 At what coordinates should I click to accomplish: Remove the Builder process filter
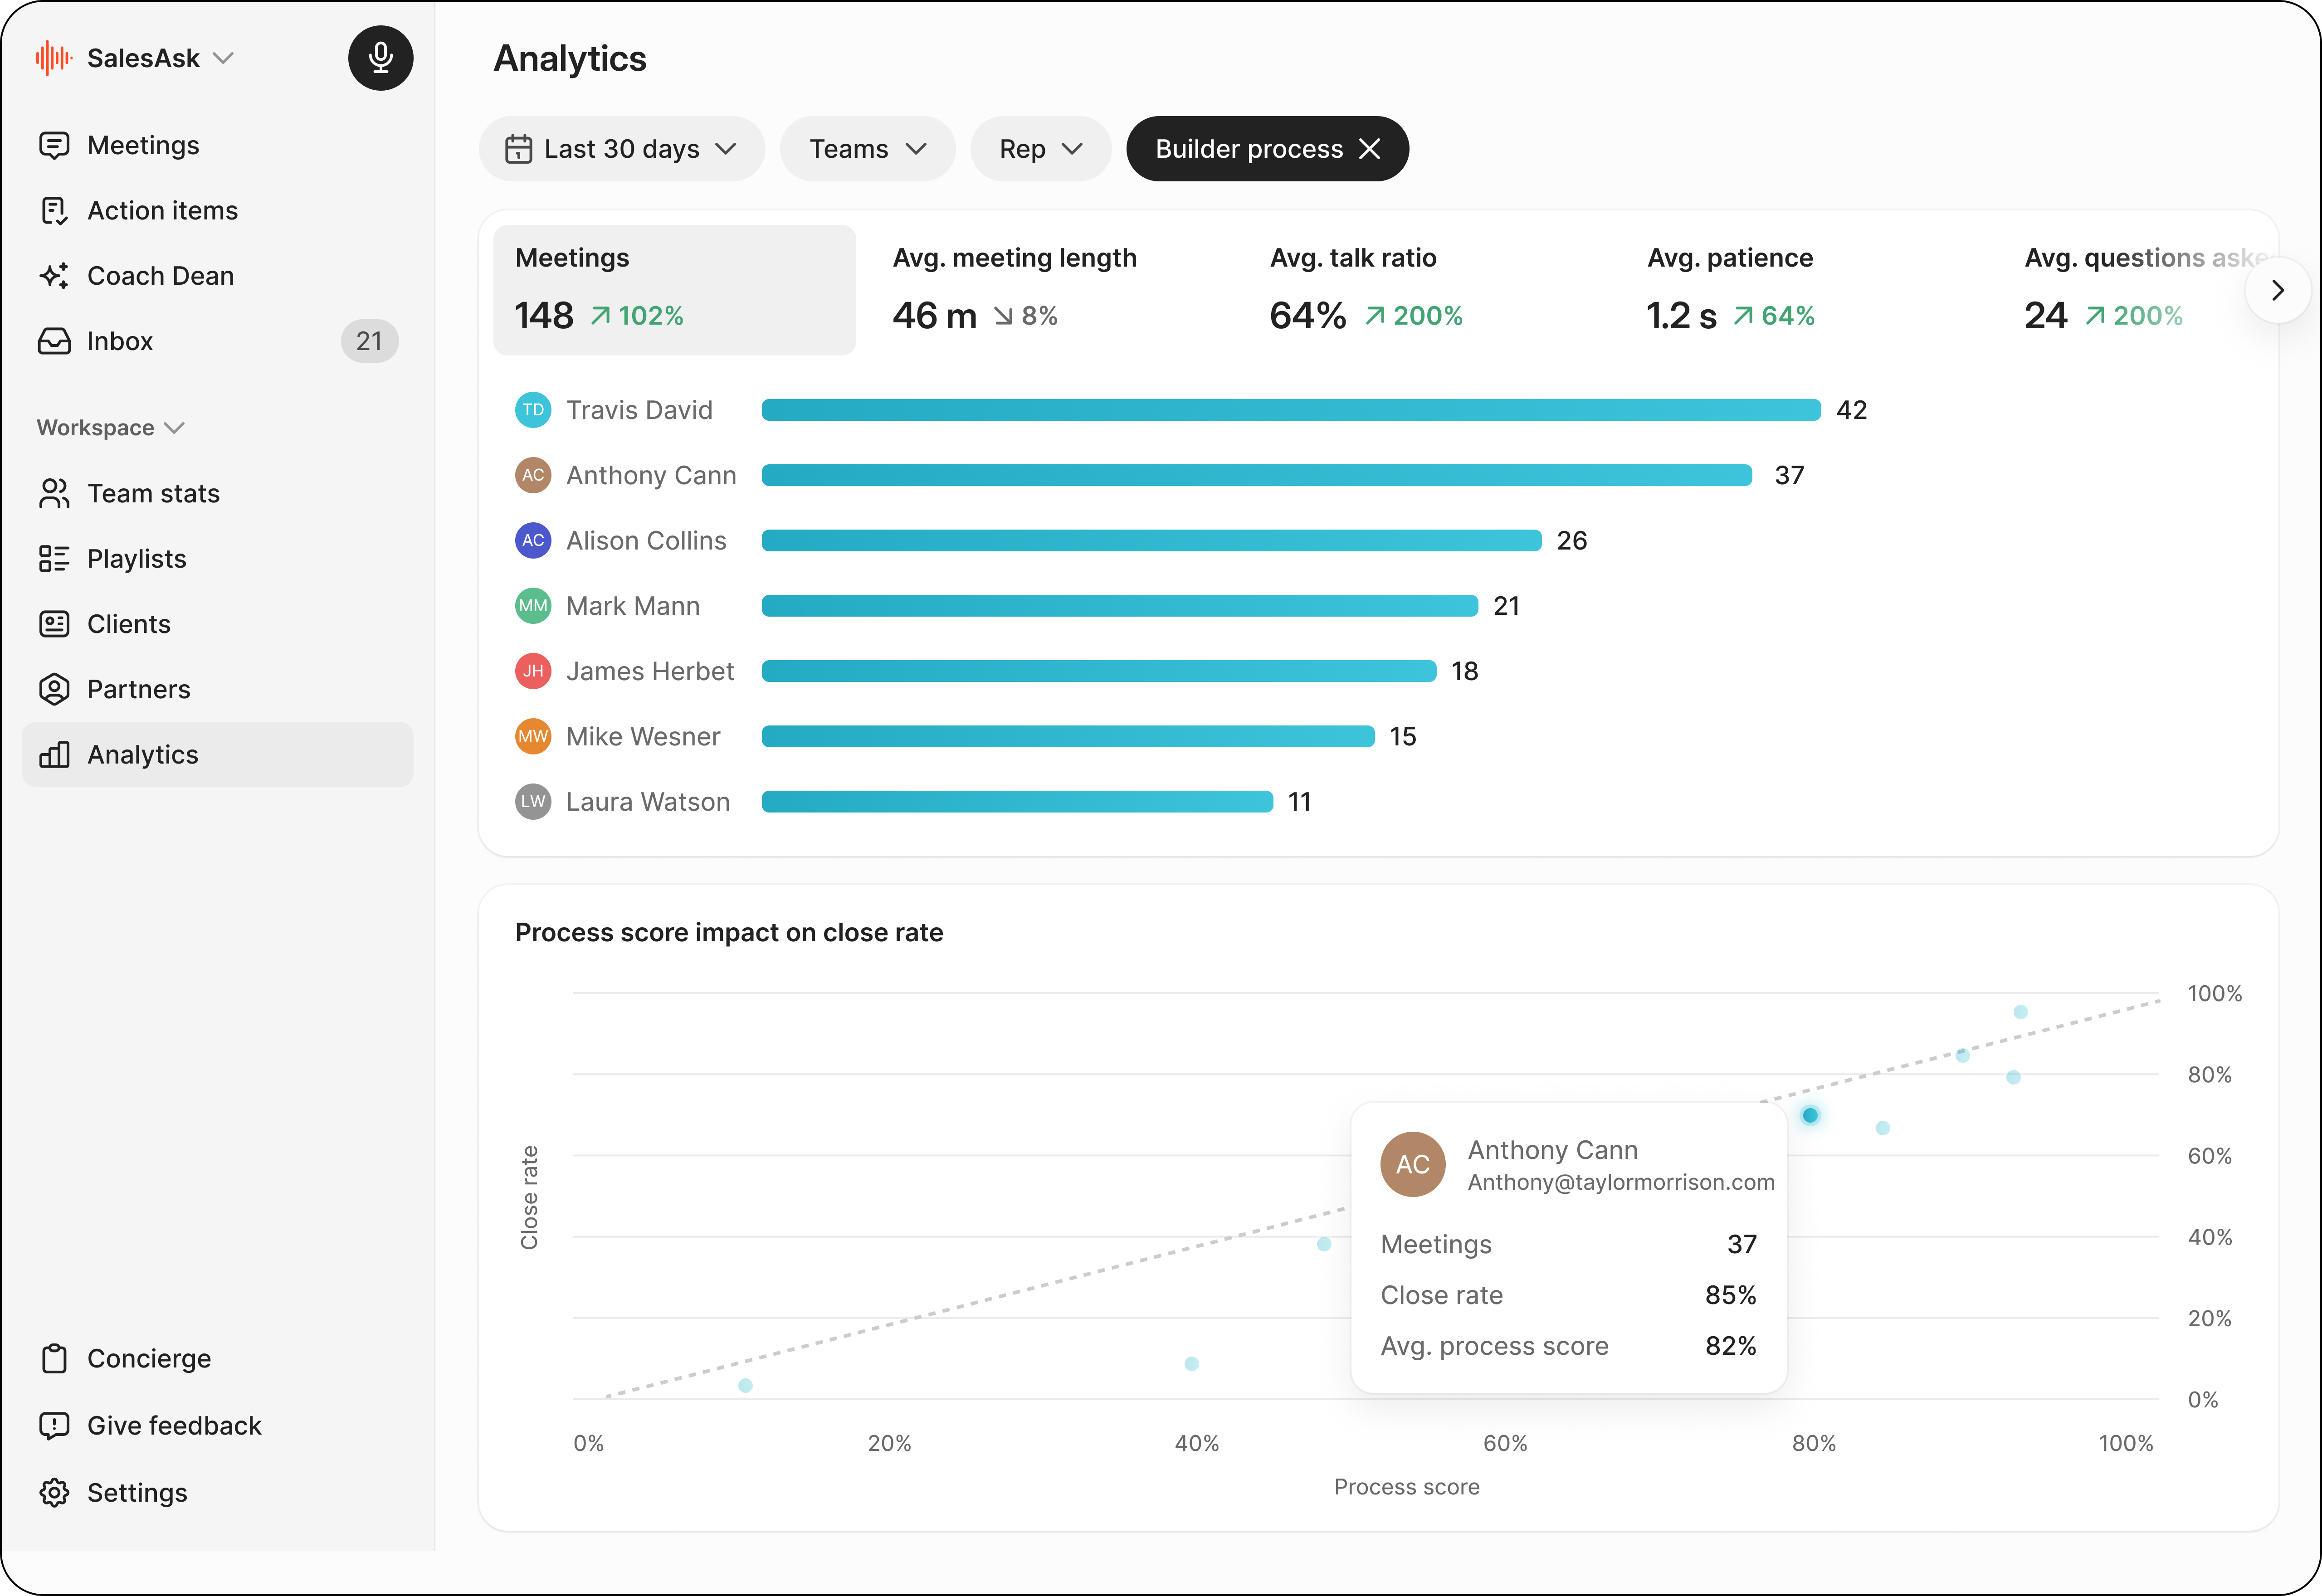(x=1370, y=149)
